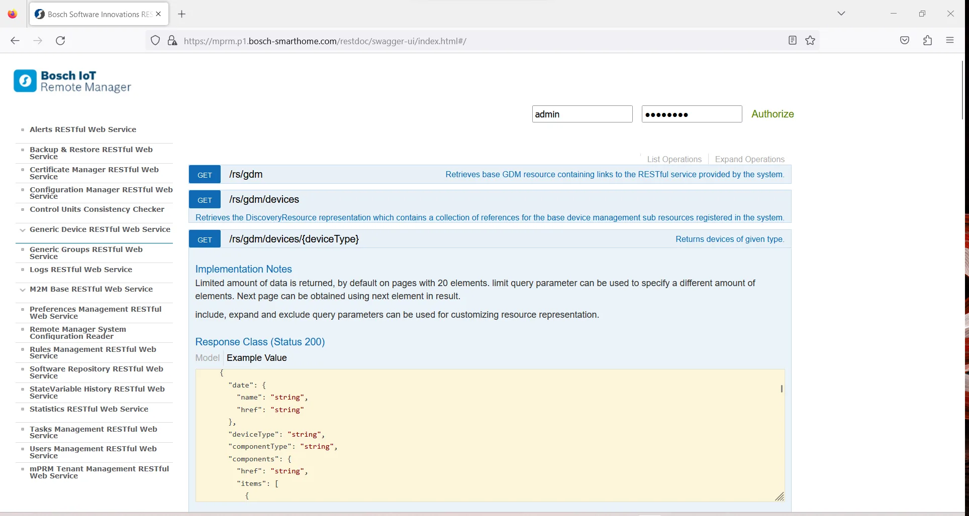
Task: Click the Bosch IoT Remote Manager logo
Action: coord(72,81)
